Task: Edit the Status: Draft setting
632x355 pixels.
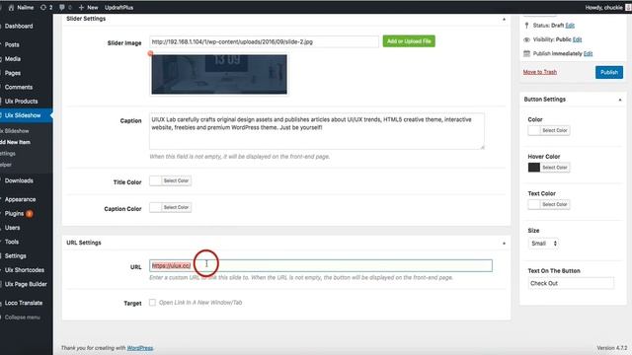Action: pos(570,26)
